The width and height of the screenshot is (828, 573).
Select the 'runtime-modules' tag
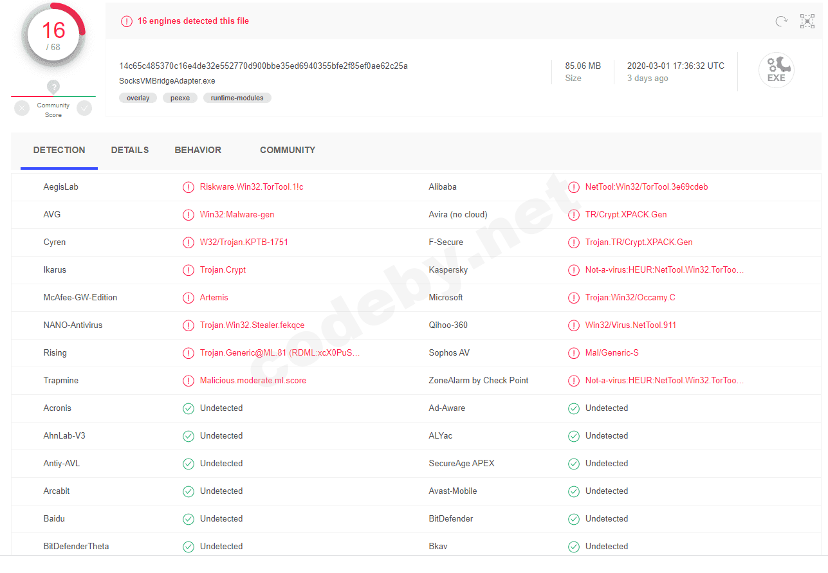pos(237,98)
